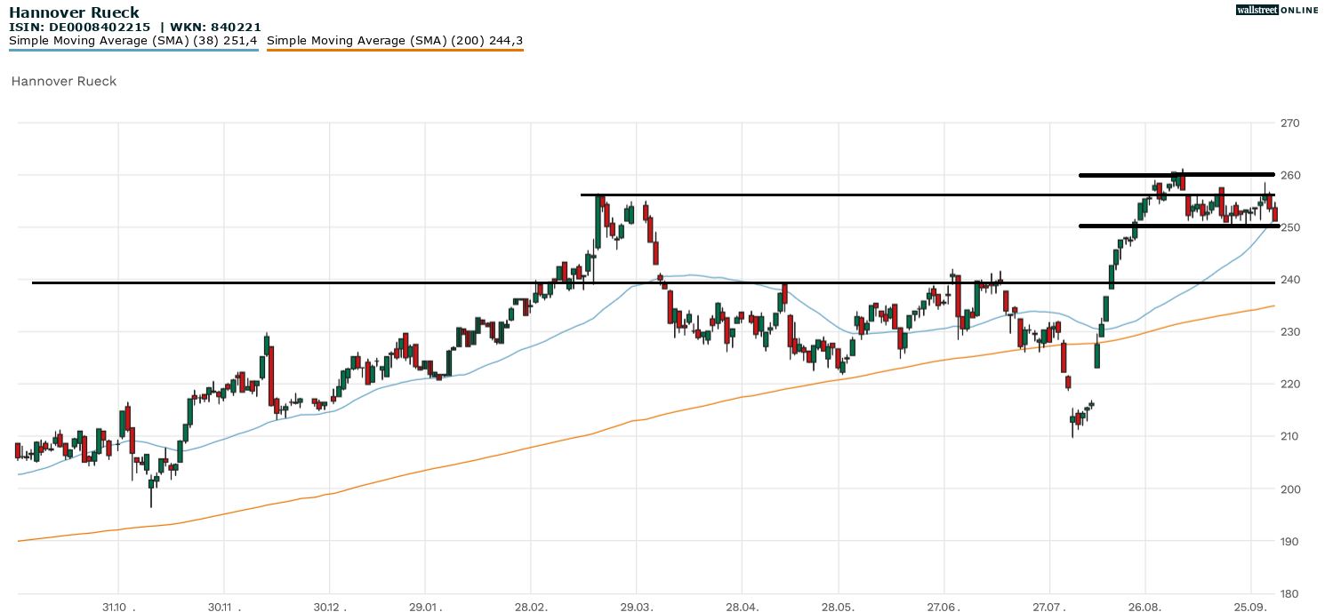Toggle the SMA (200) 244,3 legend entry
This screenshot has height=612, width=1325.
tap(395, 40)
